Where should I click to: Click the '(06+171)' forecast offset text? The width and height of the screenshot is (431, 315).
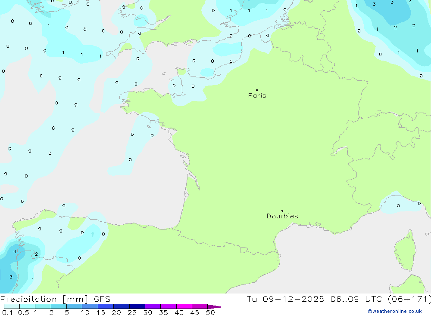point(409,299)
